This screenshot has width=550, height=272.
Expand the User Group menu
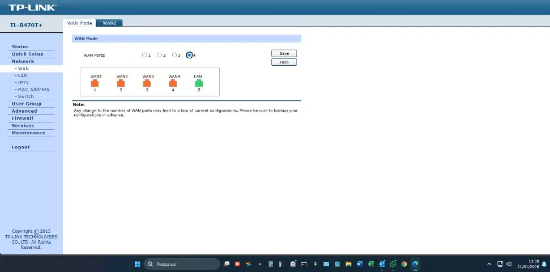pos(26,104)
